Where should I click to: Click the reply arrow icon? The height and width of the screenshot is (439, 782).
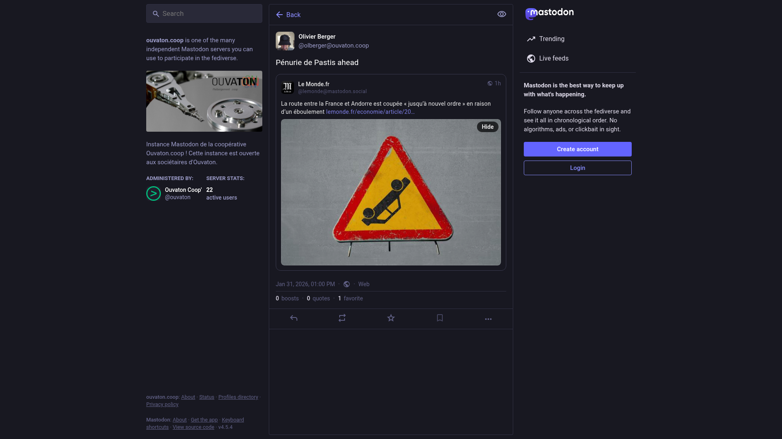[x=294, y=318]
